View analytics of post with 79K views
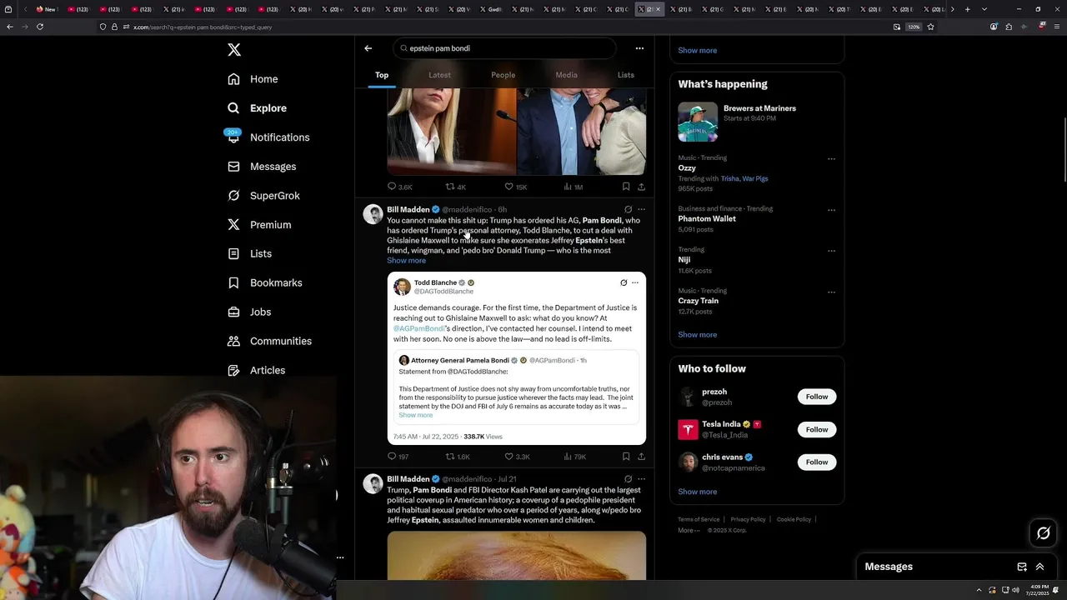 tap(575, 457)
